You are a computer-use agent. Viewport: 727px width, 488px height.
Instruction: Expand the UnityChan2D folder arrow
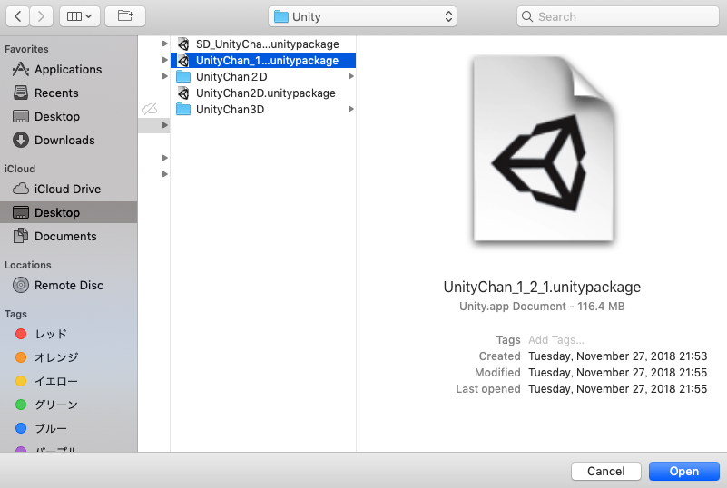[350, 77]
